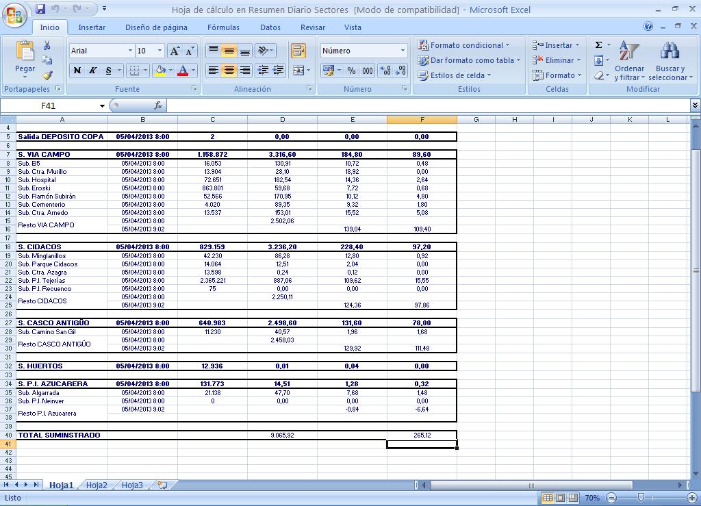Toggle wrap text (Ajustar texto) button

(x=298, y=51)
